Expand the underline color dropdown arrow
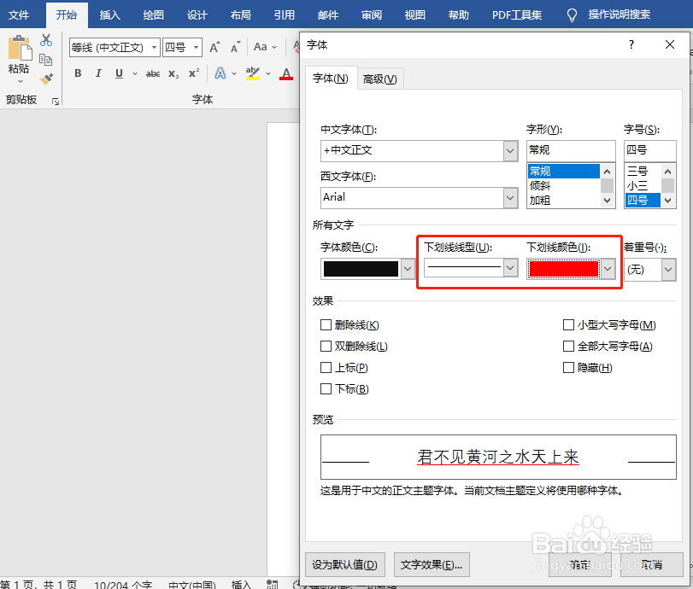Viewport: 693px width, 589px height. click(x=608, y=269)
